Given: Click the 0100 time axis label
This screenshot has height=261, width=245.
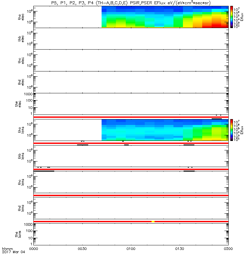Looking at the screenshot, I should click(x=131, y=249).
